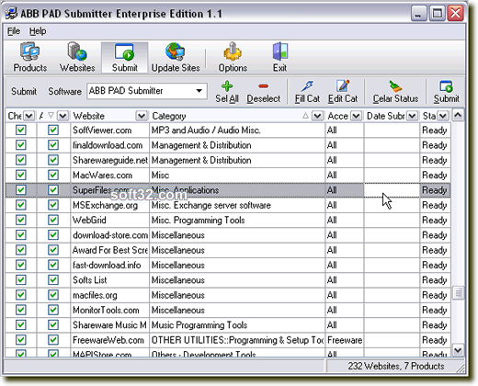Click the scroll down arrow of the list

(x=458, y=350)
